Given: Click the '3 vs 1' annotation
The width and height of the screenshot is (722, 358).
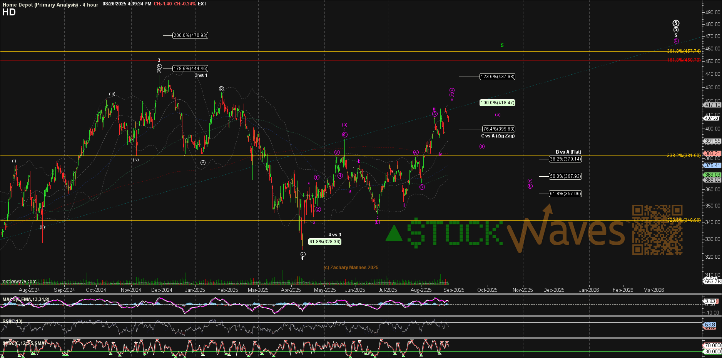Looking at the screenshot, I should pos(201,75).
